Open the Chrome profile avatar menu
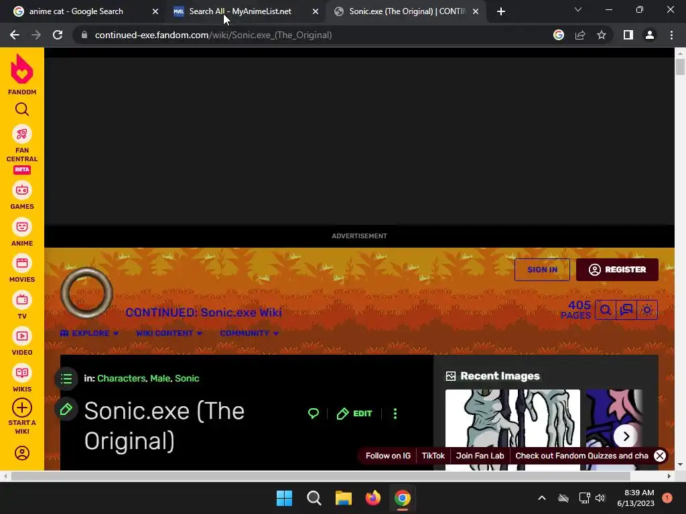 pyautogui.click(x=650, y=35)
